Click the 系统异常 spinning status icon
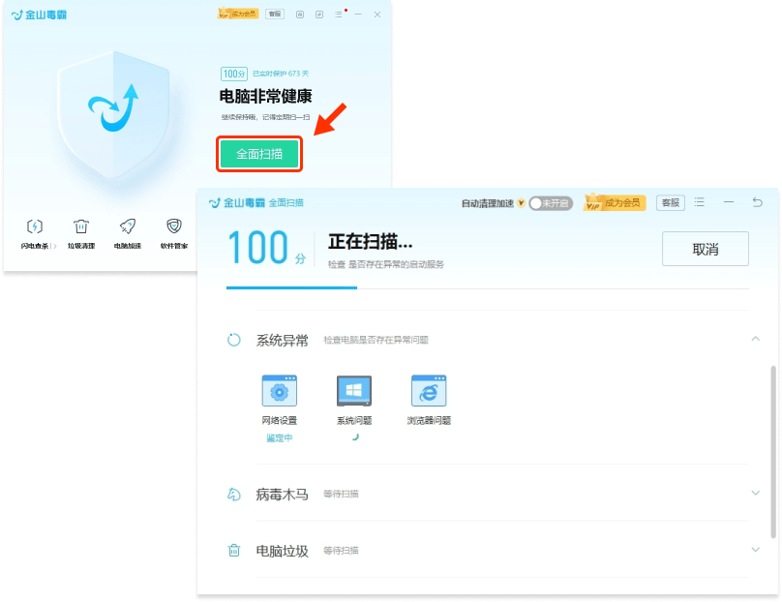782x602 pixels. point(234,340)
